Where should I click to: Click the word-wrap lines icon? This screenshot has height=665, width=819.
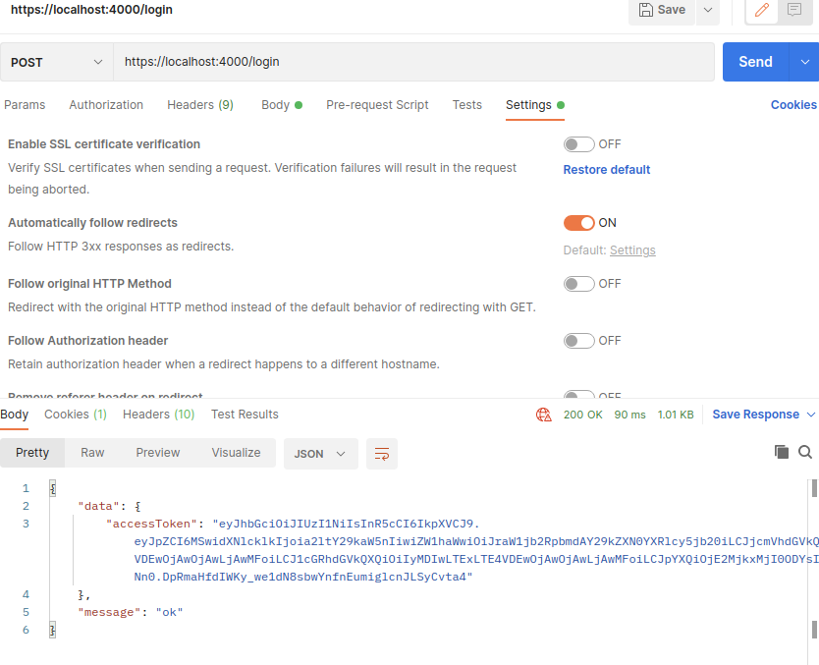click(x=382, y=454)
